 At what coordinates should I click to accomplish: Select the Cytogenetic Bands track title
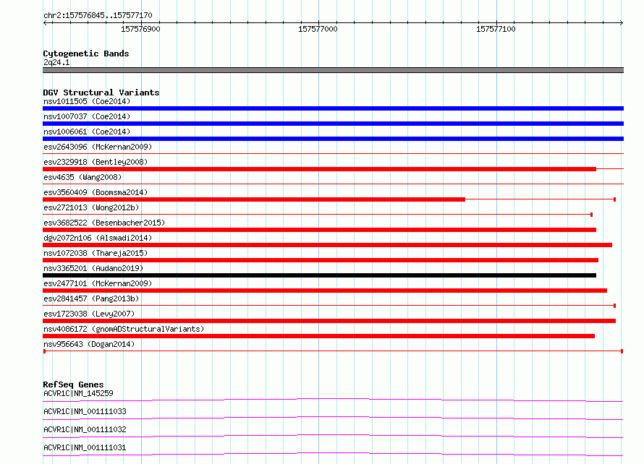coord(86,53)
